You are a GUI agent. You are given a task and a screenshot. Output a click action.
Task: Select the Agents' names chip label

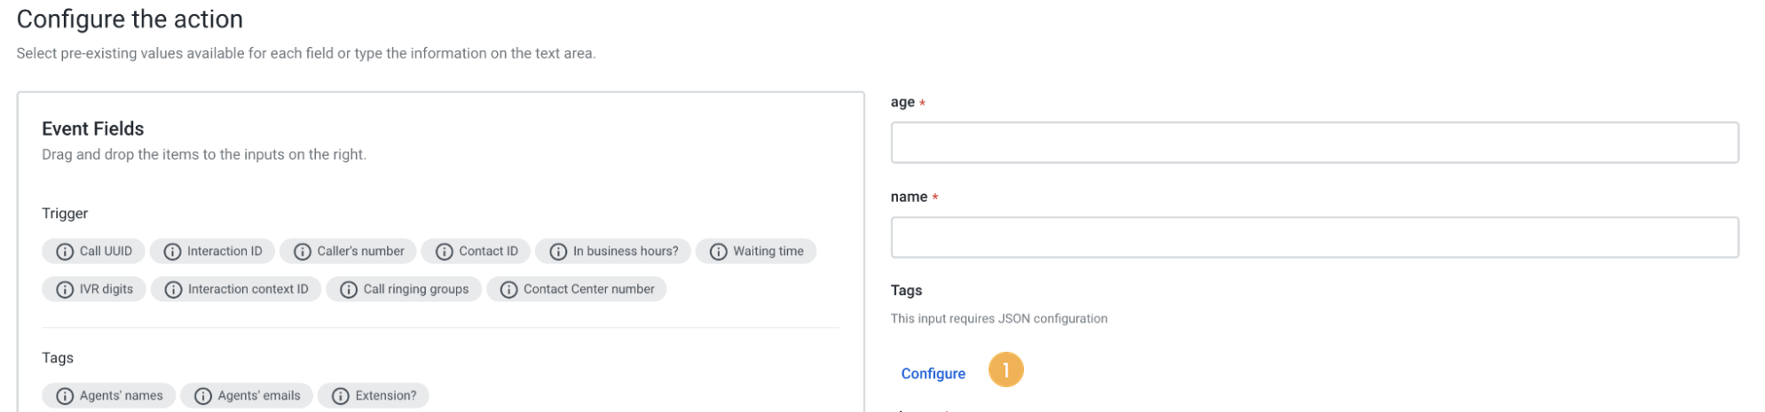click(122, 396)
